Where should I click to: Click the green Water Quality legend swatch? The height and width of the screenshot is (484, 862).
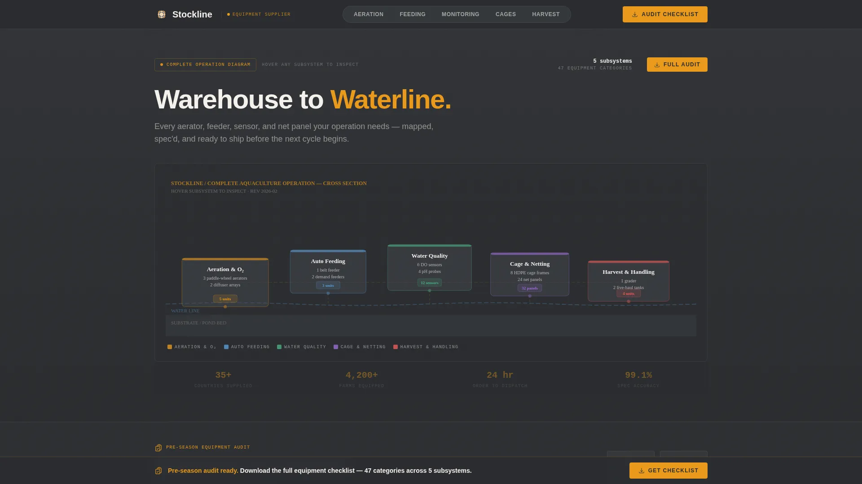click(x=279, y=347)
